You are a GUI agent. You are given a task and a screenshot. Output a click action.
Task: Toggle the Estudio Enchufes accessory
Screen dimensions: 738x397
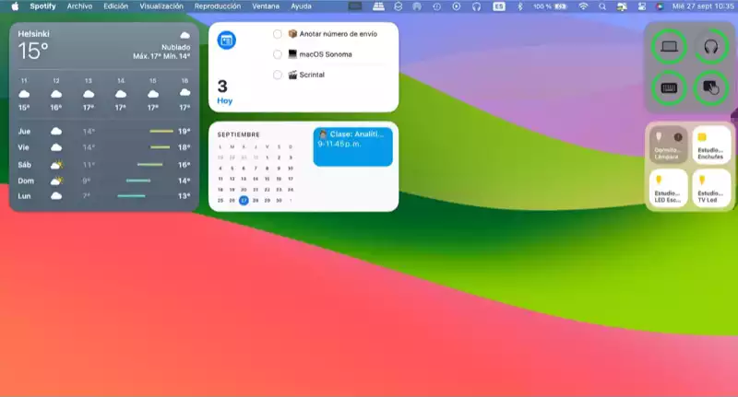point(711,146)
